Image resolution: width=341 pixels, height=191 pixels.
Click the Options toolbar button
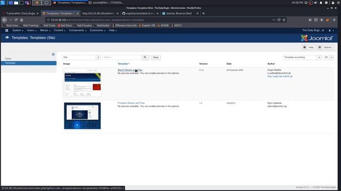325,47
